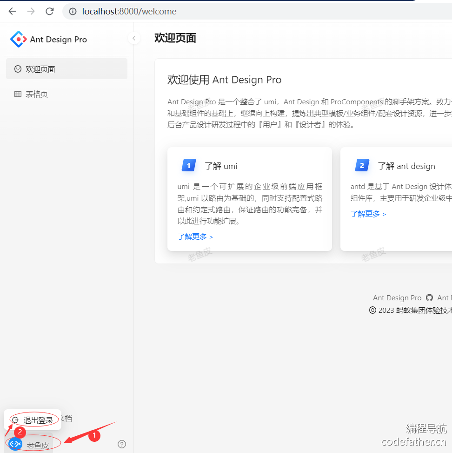Click the 欢迎页面 page title heading

point(175,38)
